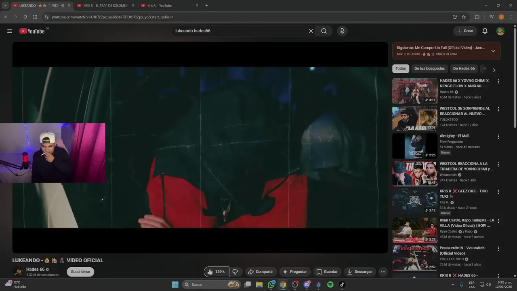Open options for Pressure9x19 Vvs switch video
The image size is (517, 291).
coord(498,249)
